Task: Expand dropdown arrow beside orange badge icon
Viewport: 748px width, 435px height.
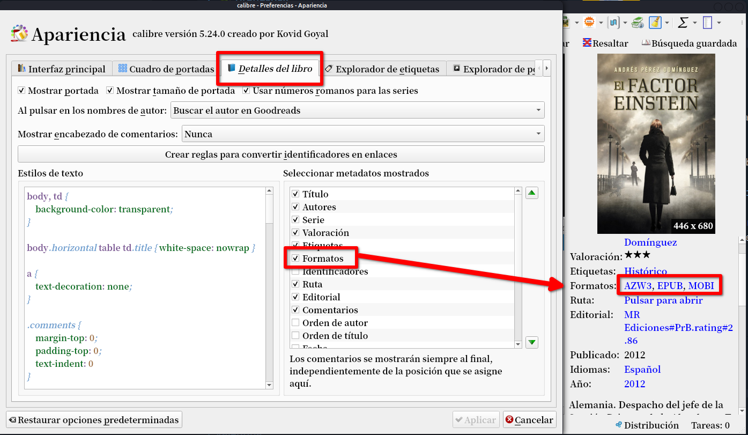Action: coord(601,23)
